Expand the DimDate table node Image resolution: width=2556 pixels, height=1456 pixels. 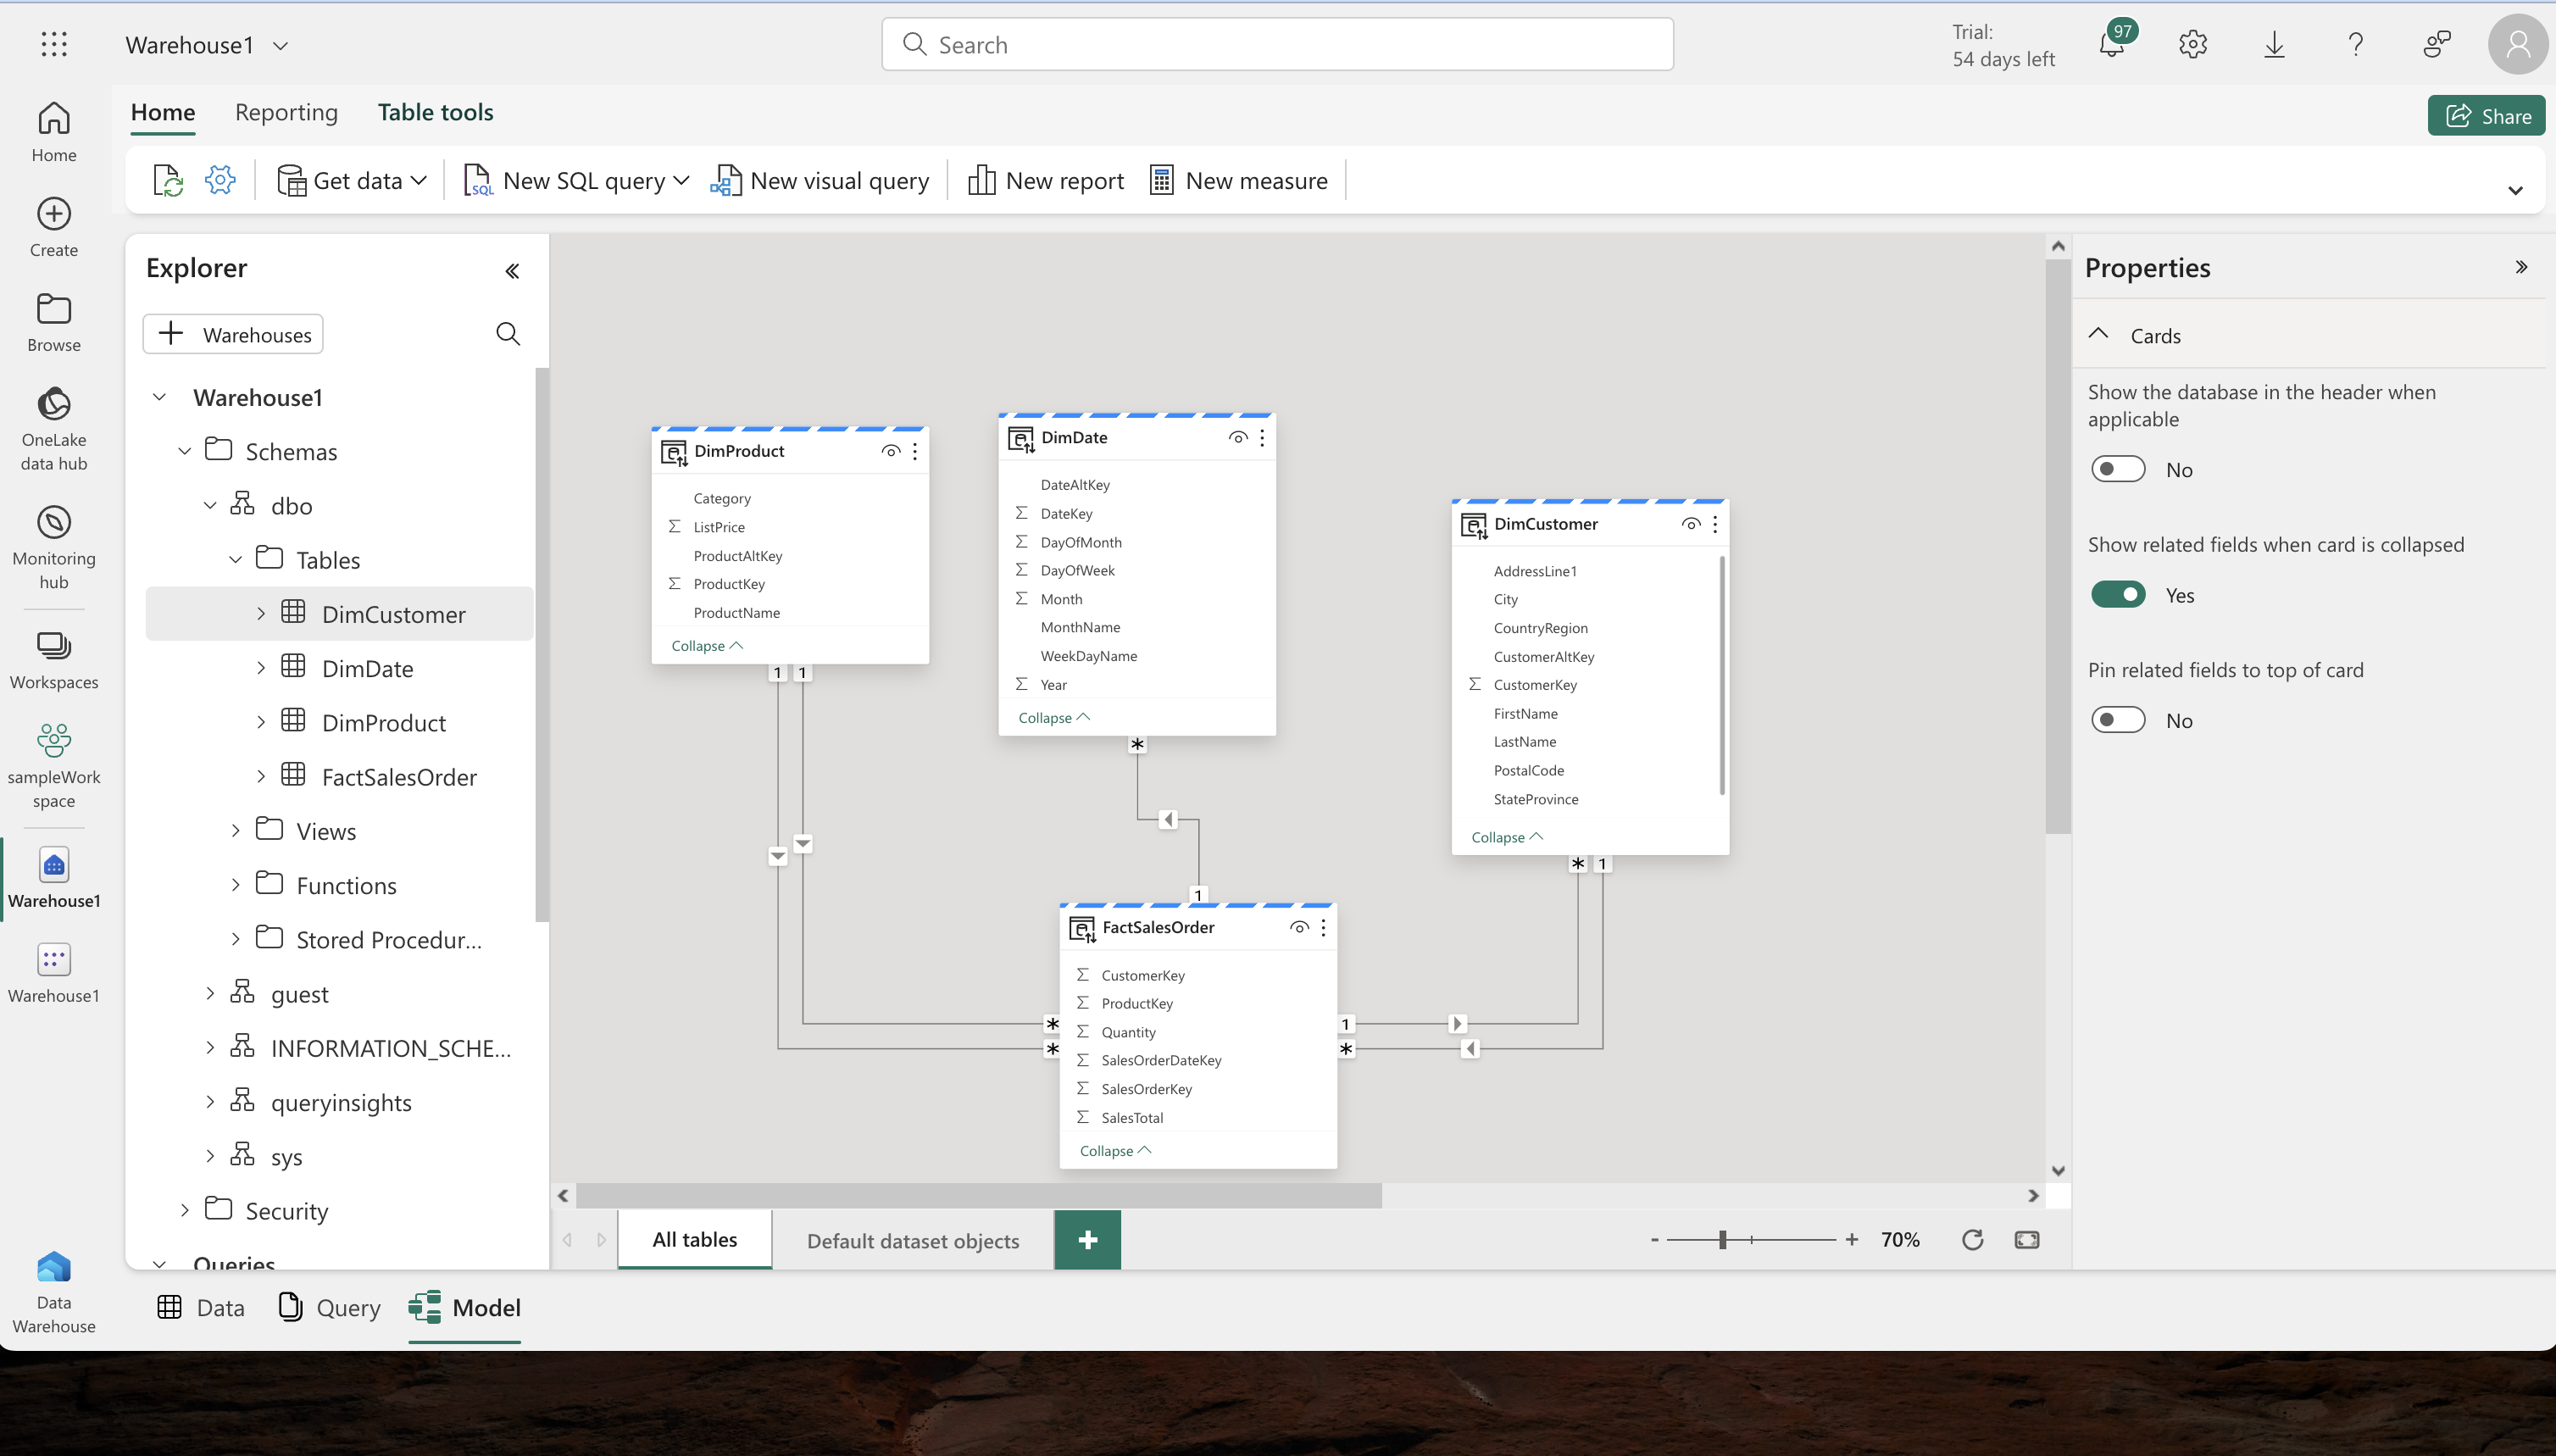[261, 667]
